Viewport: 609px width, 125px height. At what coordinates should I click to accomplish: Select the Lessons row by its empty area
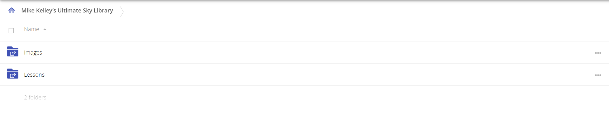click(x=311, y=75)
